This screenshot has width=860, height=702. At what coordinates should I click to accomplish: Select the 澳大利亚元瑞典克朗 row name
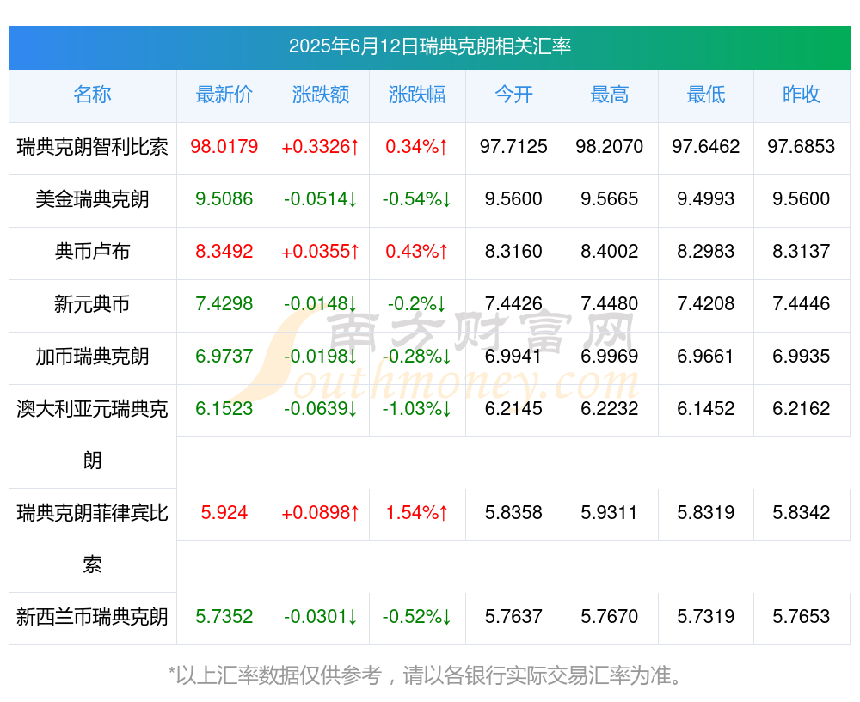click(x=92, y=435)
